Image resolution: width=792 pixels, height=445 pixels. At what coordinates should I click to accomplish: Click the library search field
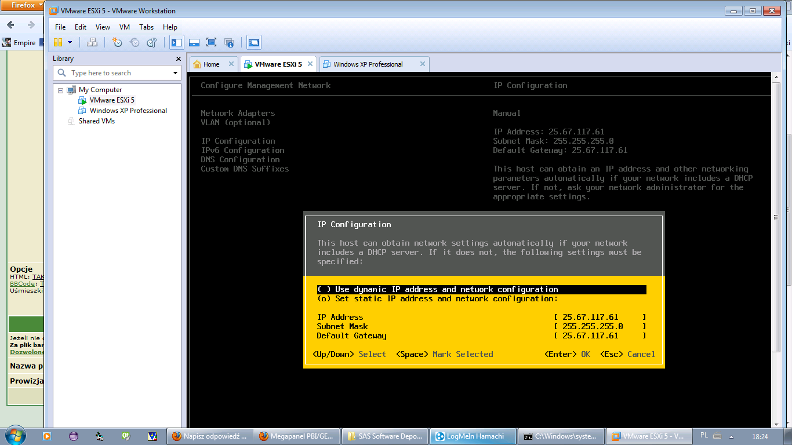[x=116, y=73]
